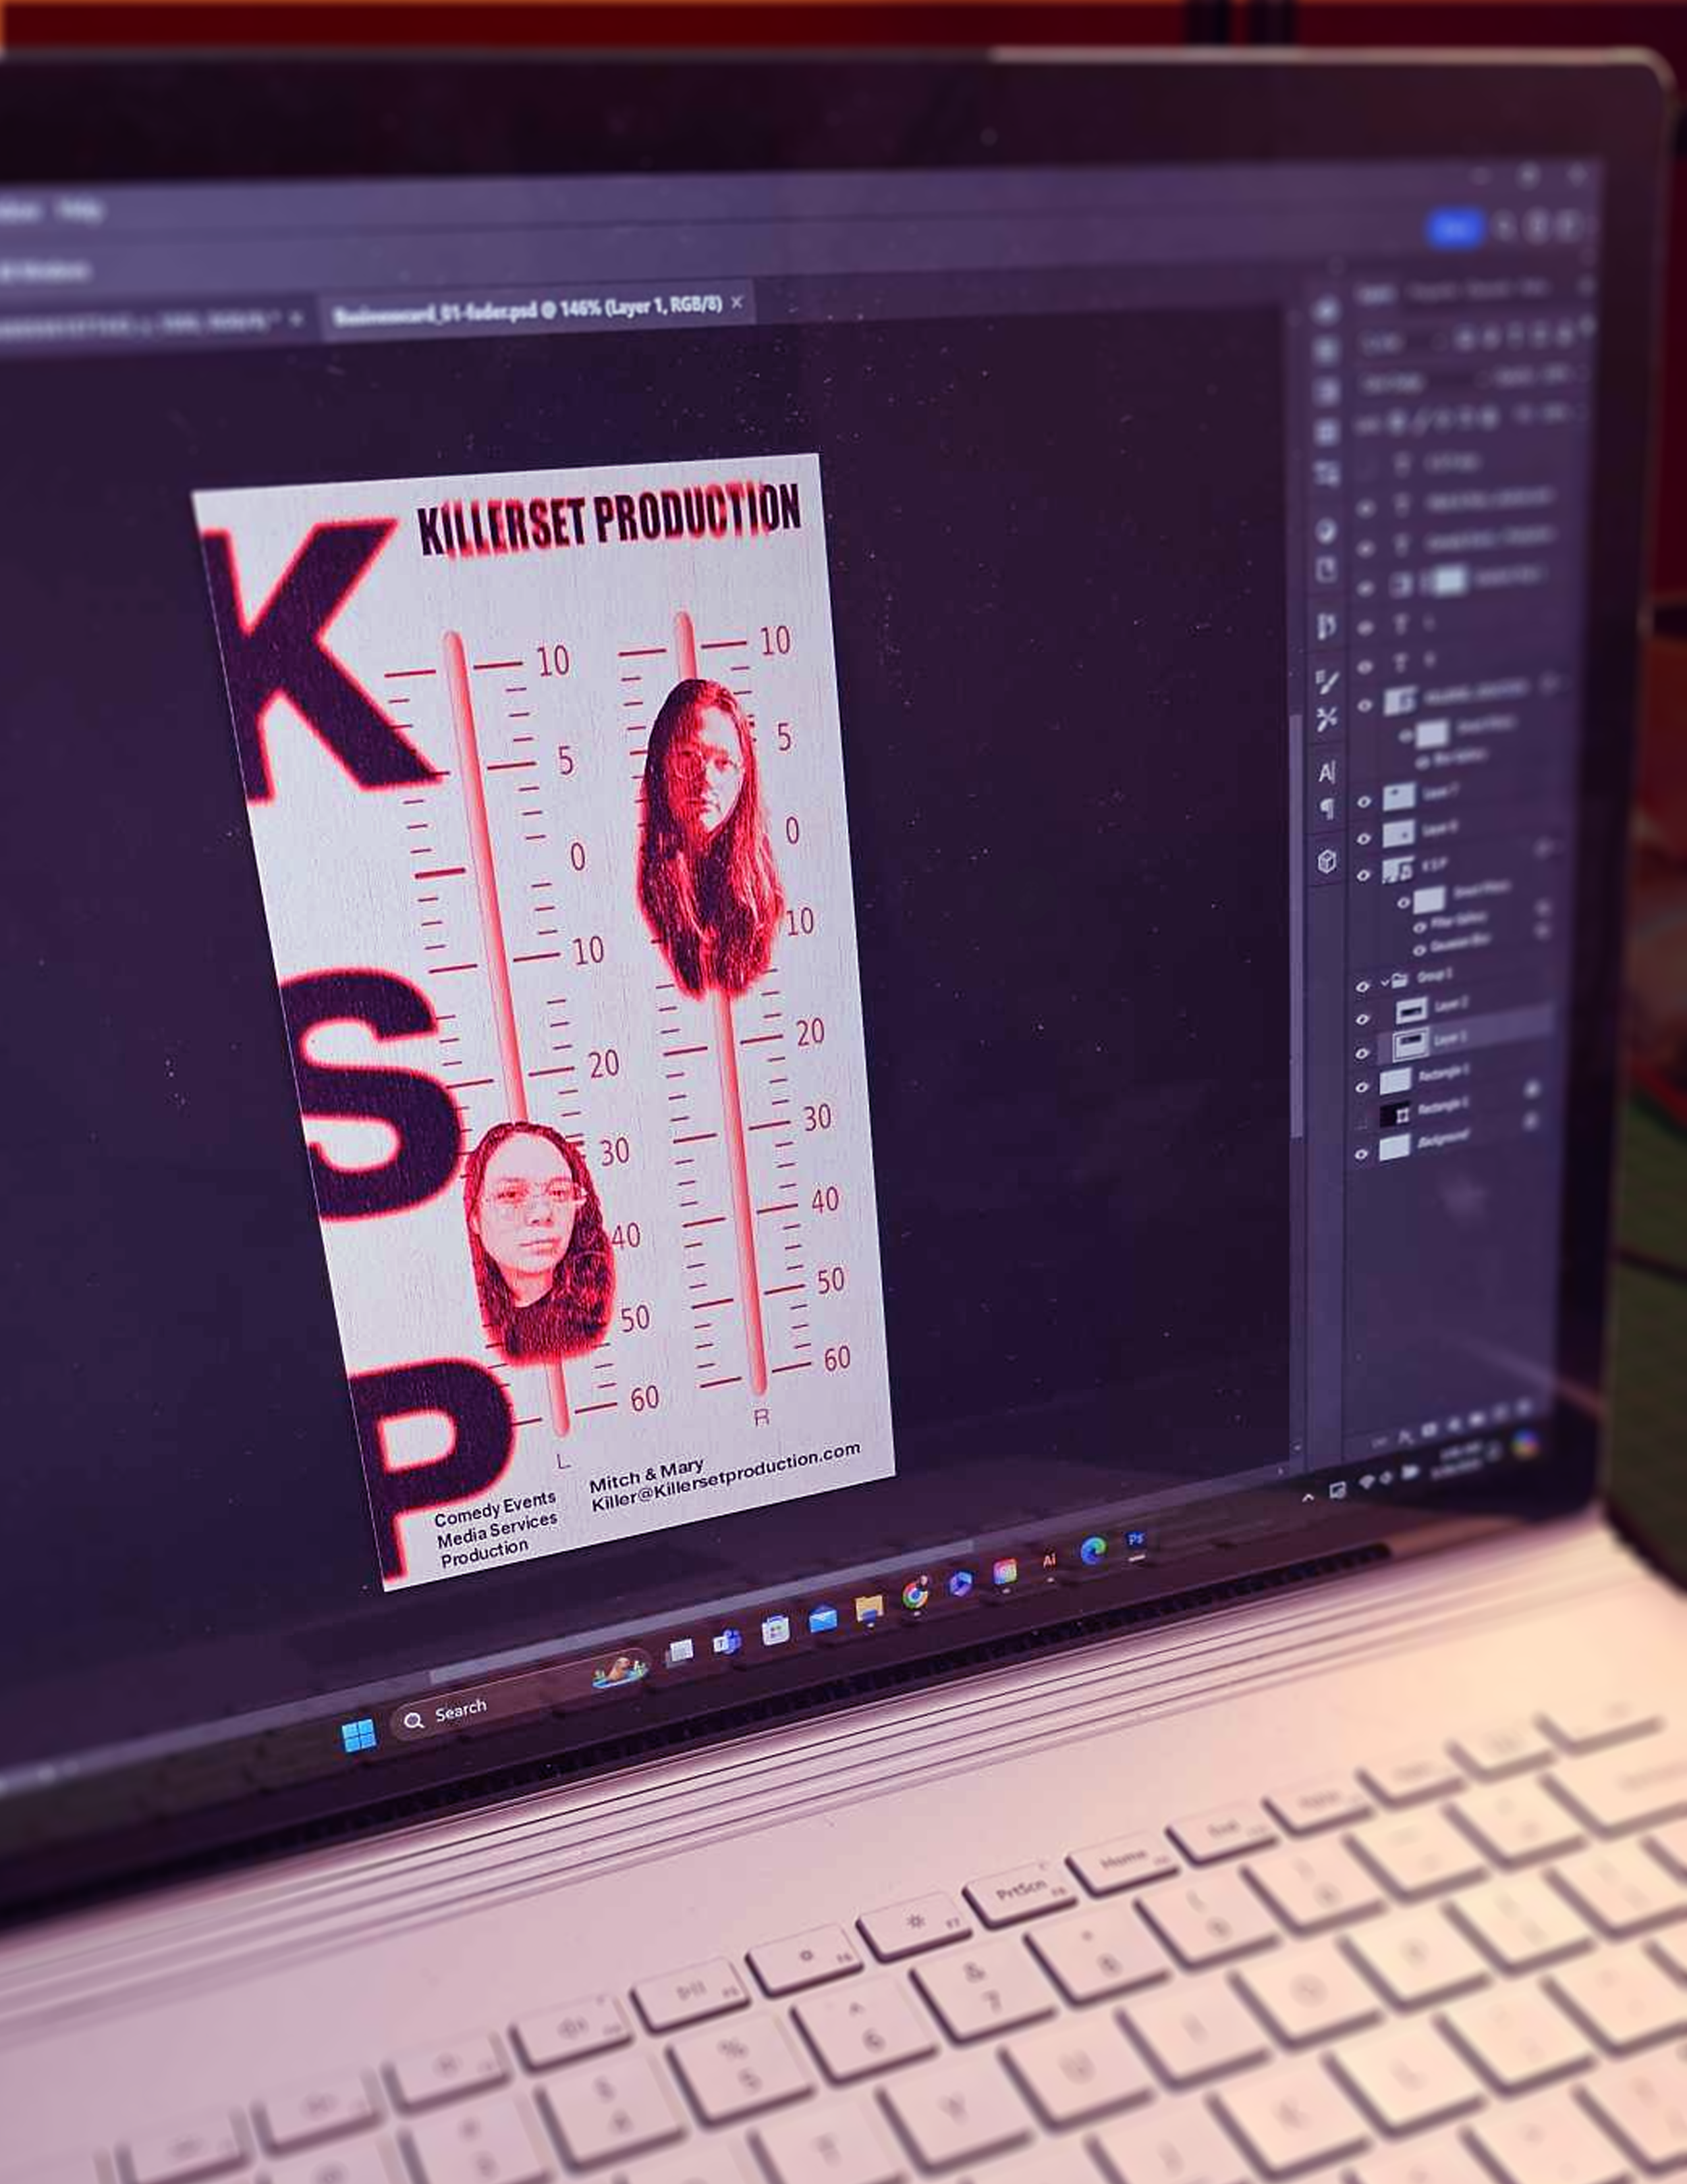Click the Windows Start button
The image size is (1687, 2184).
359,1735
